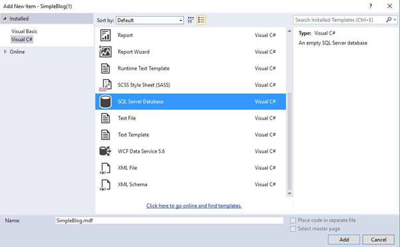Click the WCF Data Service icon
Image resolution: width=400 pixels, height=247 pixels.
click(x=105, y=151)
